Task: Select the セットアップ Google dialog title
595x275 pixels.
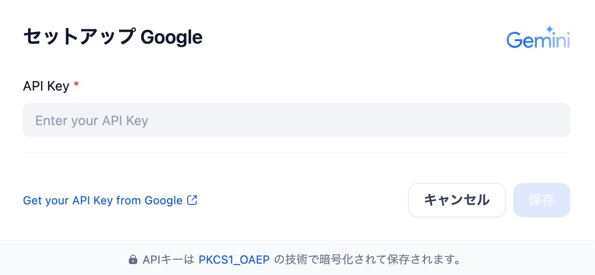Action: (x=113, y=37)
